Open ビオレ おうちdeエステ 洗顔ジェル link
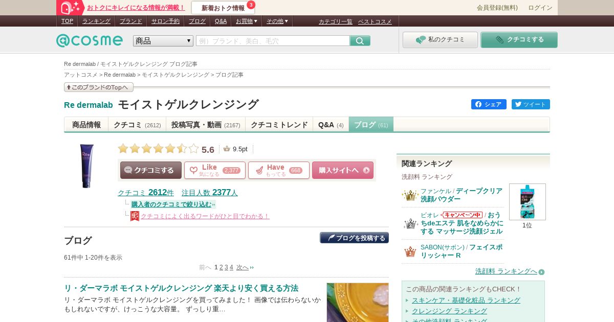Viewport: 614px width, 322px height. click(x=462, y=223)
